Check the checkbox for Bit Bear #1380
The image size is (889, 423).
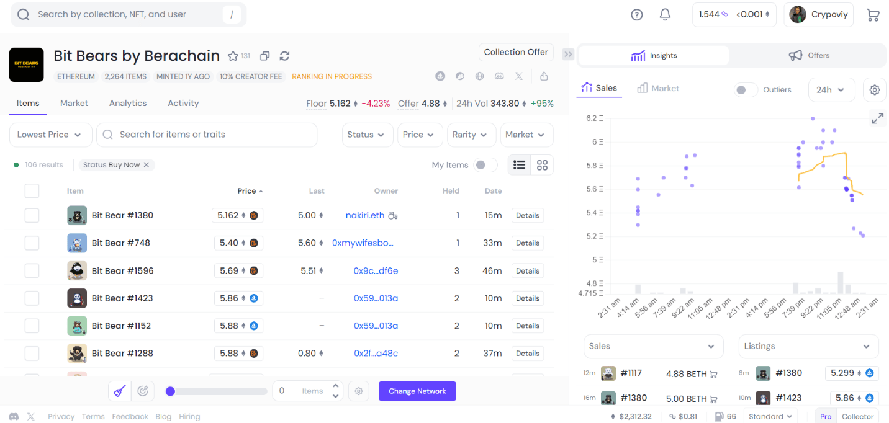[32, 215]
